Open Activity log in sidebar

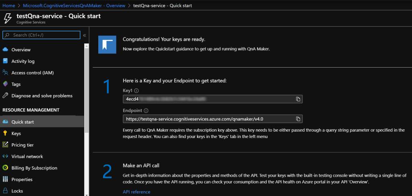[x=23, y=61]
